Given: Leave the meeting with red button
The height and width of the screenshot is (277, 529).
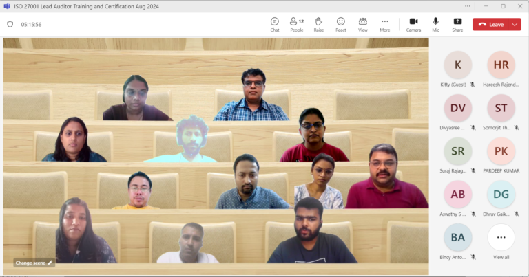Looking at the screenshot, I should tap(492, 24).
